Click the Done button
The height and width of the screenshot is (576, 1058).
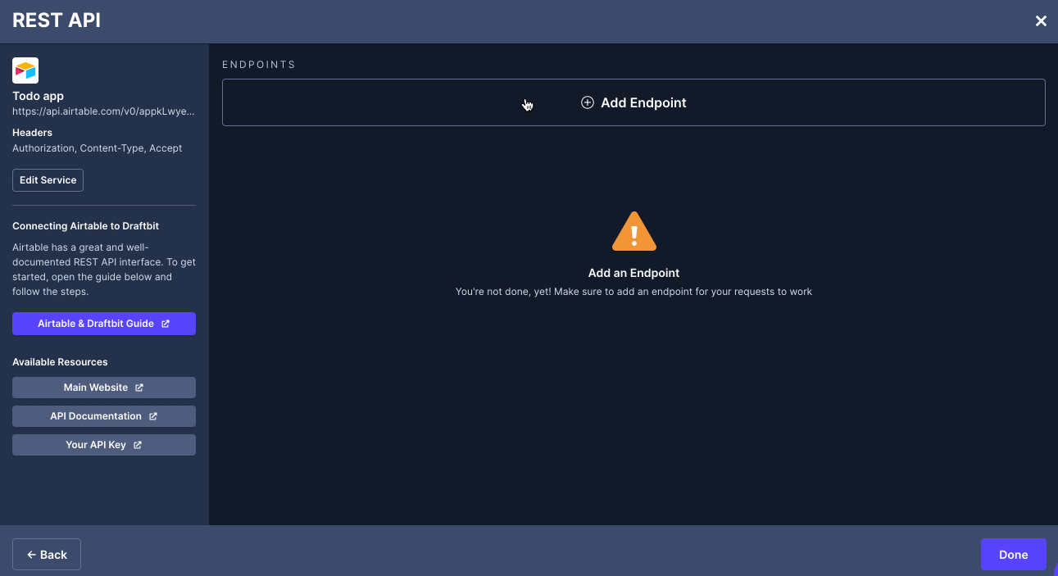pos(1014,555)
